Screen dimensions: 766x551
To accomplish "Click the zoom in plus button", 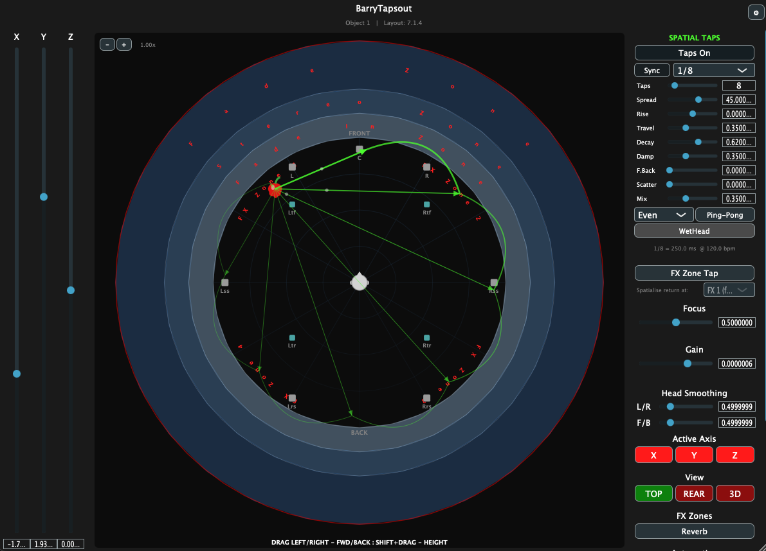I will [x=124, y=44].
